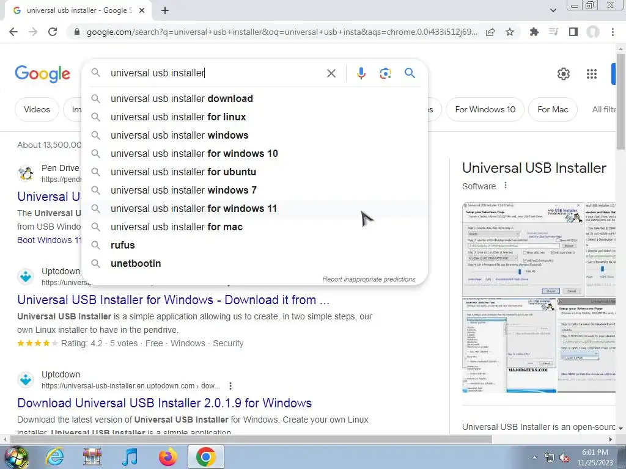Open Universal USB Installer for Windows result
The image size is (626, 469).
point(173,300)
